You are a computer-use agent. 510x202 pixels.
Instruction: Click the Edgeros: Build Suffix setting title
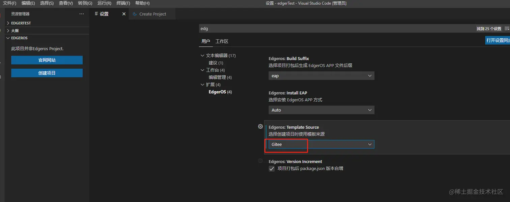(289, 59)
